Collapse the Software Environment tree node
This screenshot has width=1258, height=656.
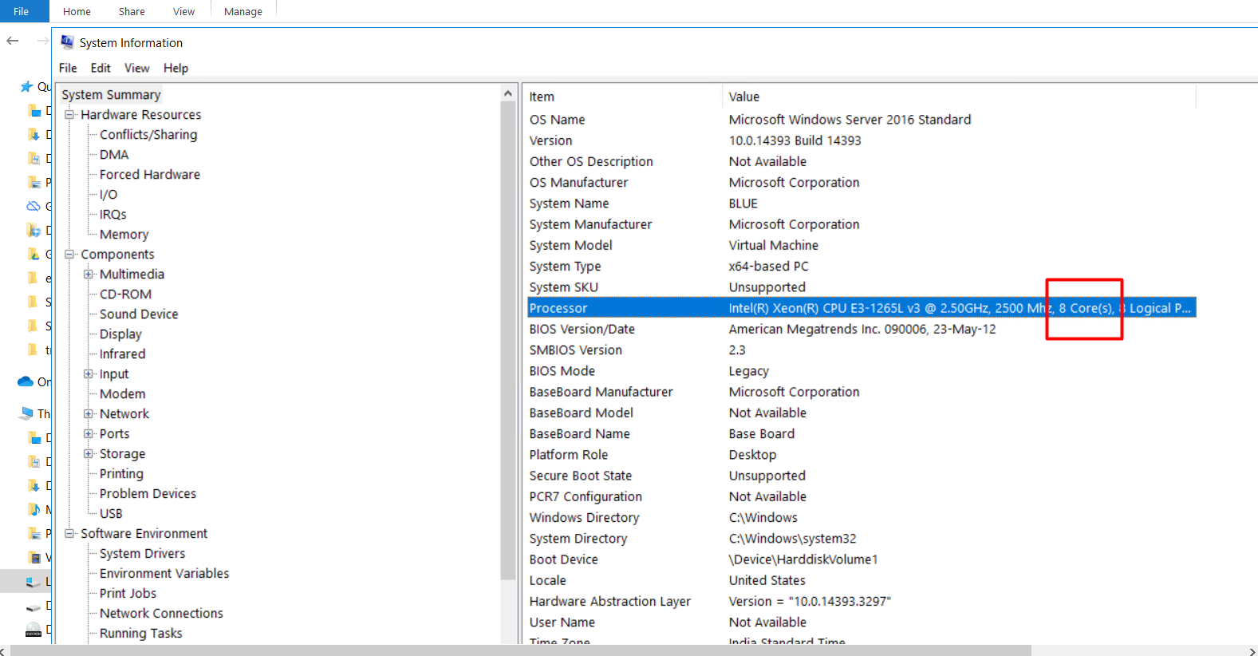point(69,534)
